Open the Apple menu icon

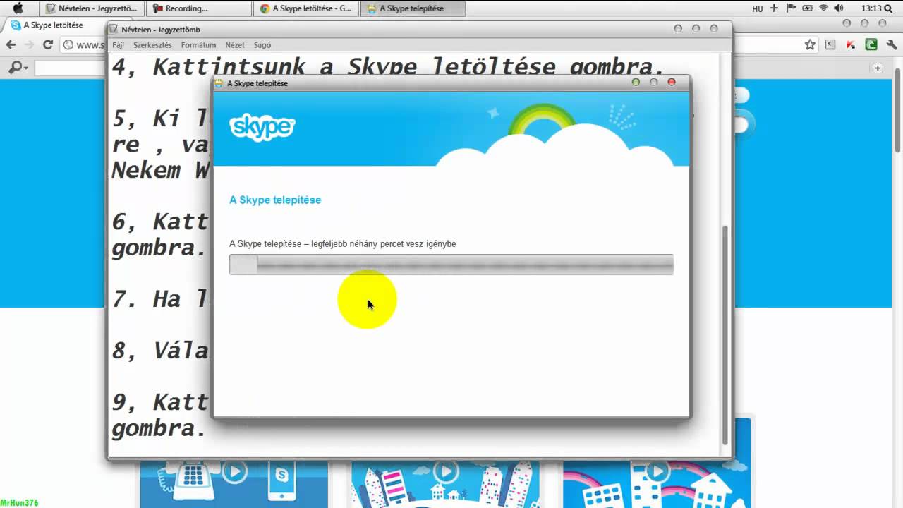(18, 8)
